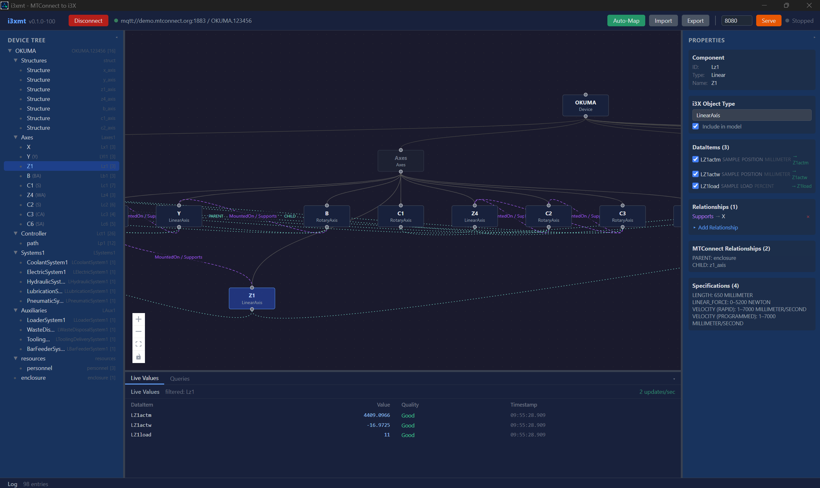
Task: Select the Live Values tab
Action: pos(144,378)
